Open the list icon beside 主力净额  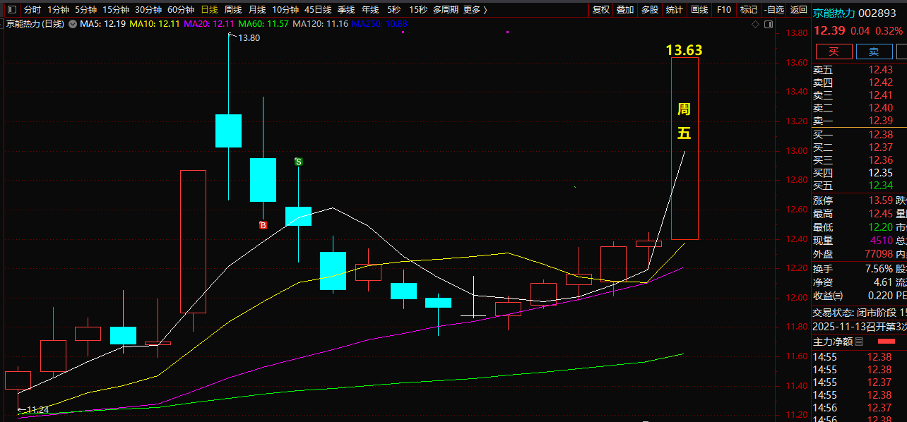(859, 342)
